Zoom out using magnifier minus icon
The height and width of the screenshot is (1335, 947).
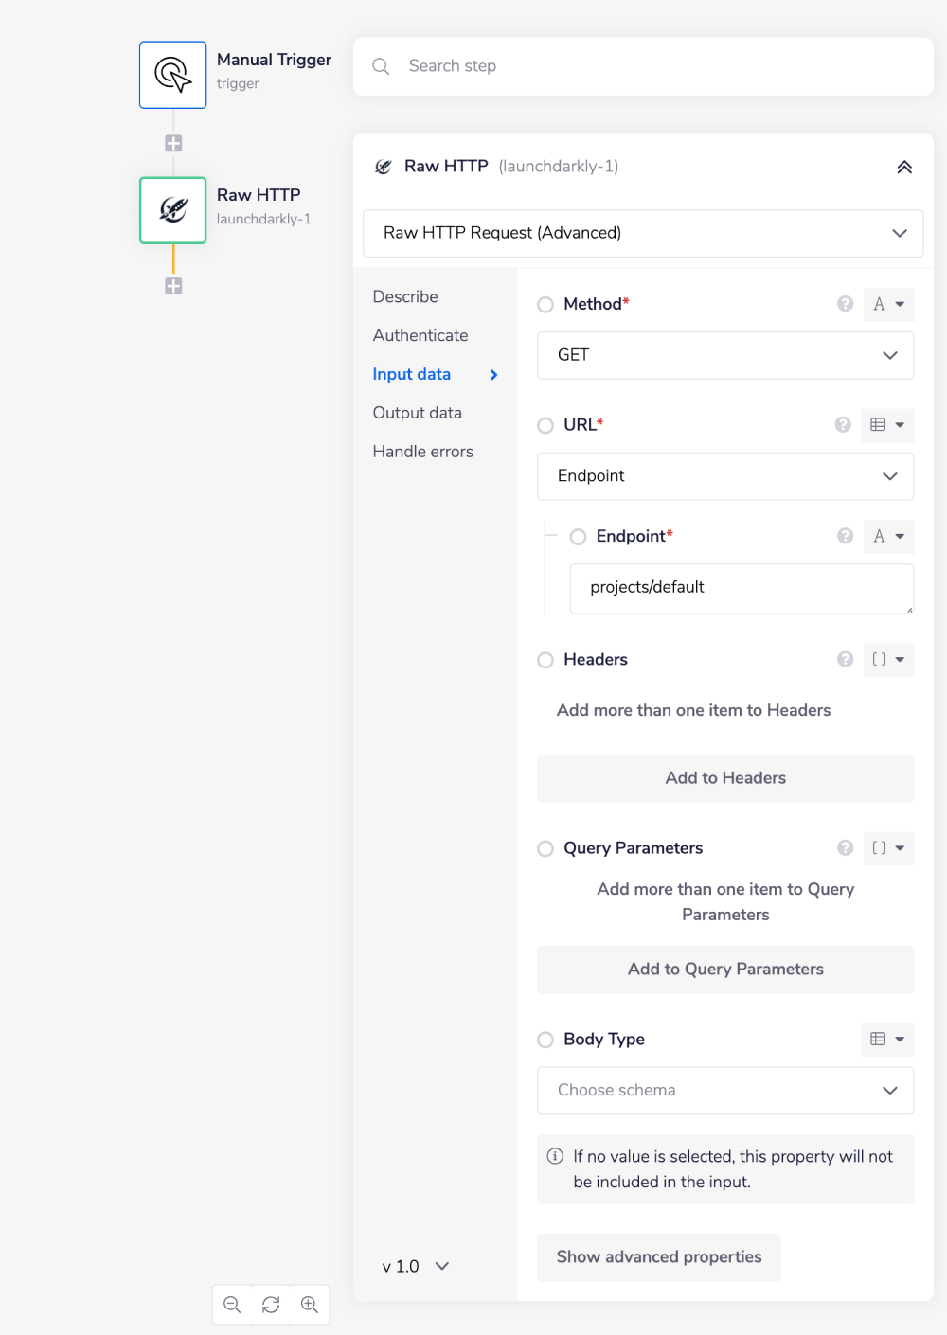click(232, 1304)
